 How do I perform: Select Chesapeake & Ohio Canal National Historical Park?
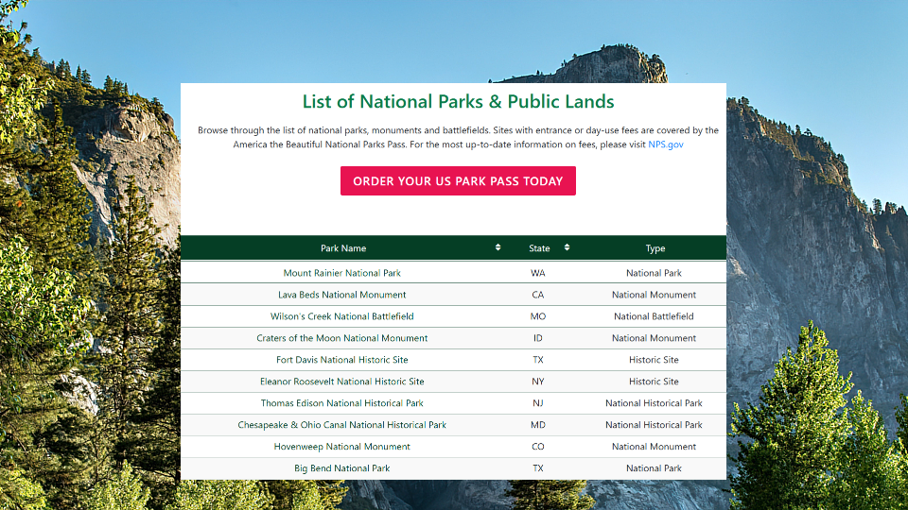pos(342,425)
